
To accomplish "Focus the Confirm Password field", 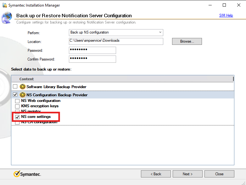I will point(92,59).
